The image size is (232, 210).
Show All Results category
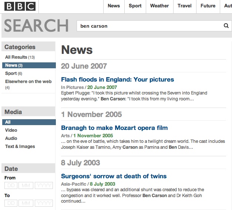click(16, 57)
